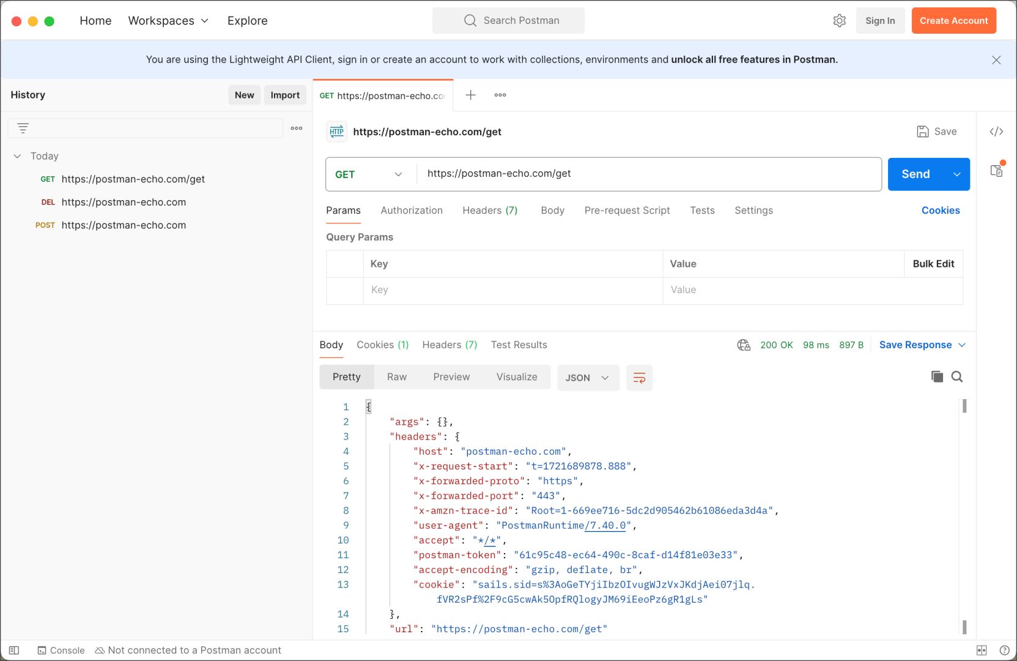Click the request URL input field
1017x661 pixels.
pyautogui.click(x=649, y=174)
